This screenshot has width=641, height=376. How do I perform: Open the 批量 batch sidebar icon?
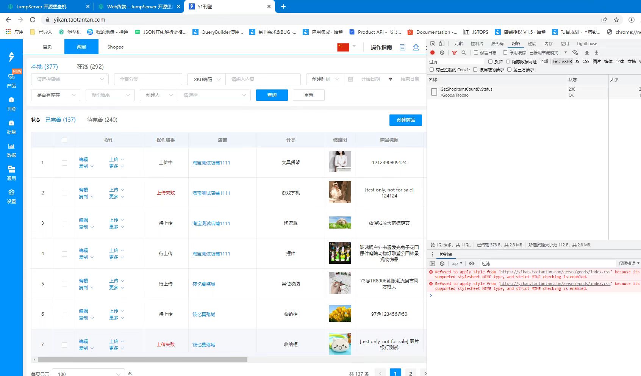click(x=11, y=127)
